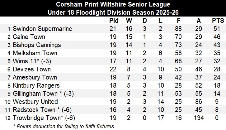
Task: Select the Swindon Supermarine team name
Action: point(42,29)
